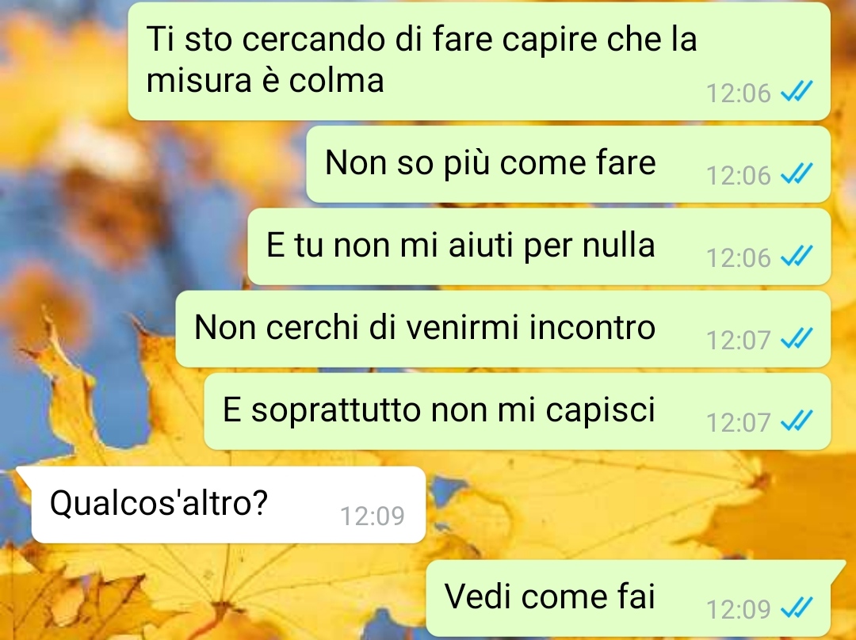Select the 'E tu non mi aiuti per nulla' message

(539, 246)
